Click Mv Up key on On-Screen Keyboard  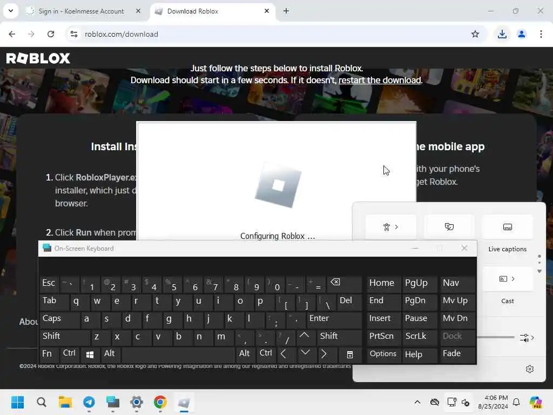click(x=457, y=302)
